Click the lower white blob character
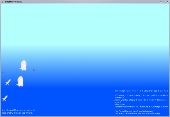Screen dimensions: 170x117 click(20, 81)
